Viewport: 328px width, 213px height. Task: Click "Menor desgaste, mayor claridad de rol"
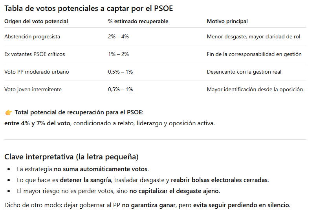[253, 36]
